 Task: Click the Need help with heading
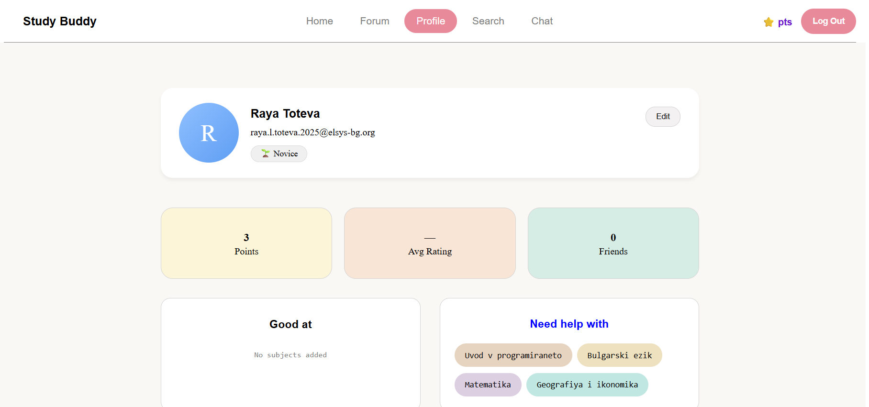[569, 324]
